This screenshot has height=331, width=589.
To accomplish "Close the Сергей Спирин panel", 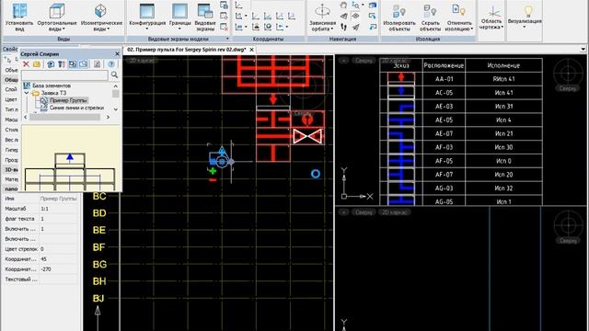I will point(117,54).
